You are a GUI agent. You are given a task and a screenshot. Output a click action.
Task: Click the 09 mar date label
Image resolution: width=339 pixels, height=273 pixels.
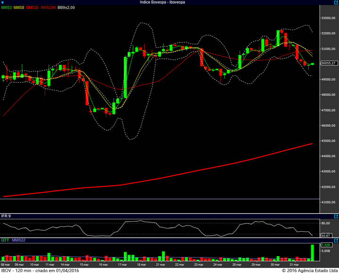click(19, 265)
